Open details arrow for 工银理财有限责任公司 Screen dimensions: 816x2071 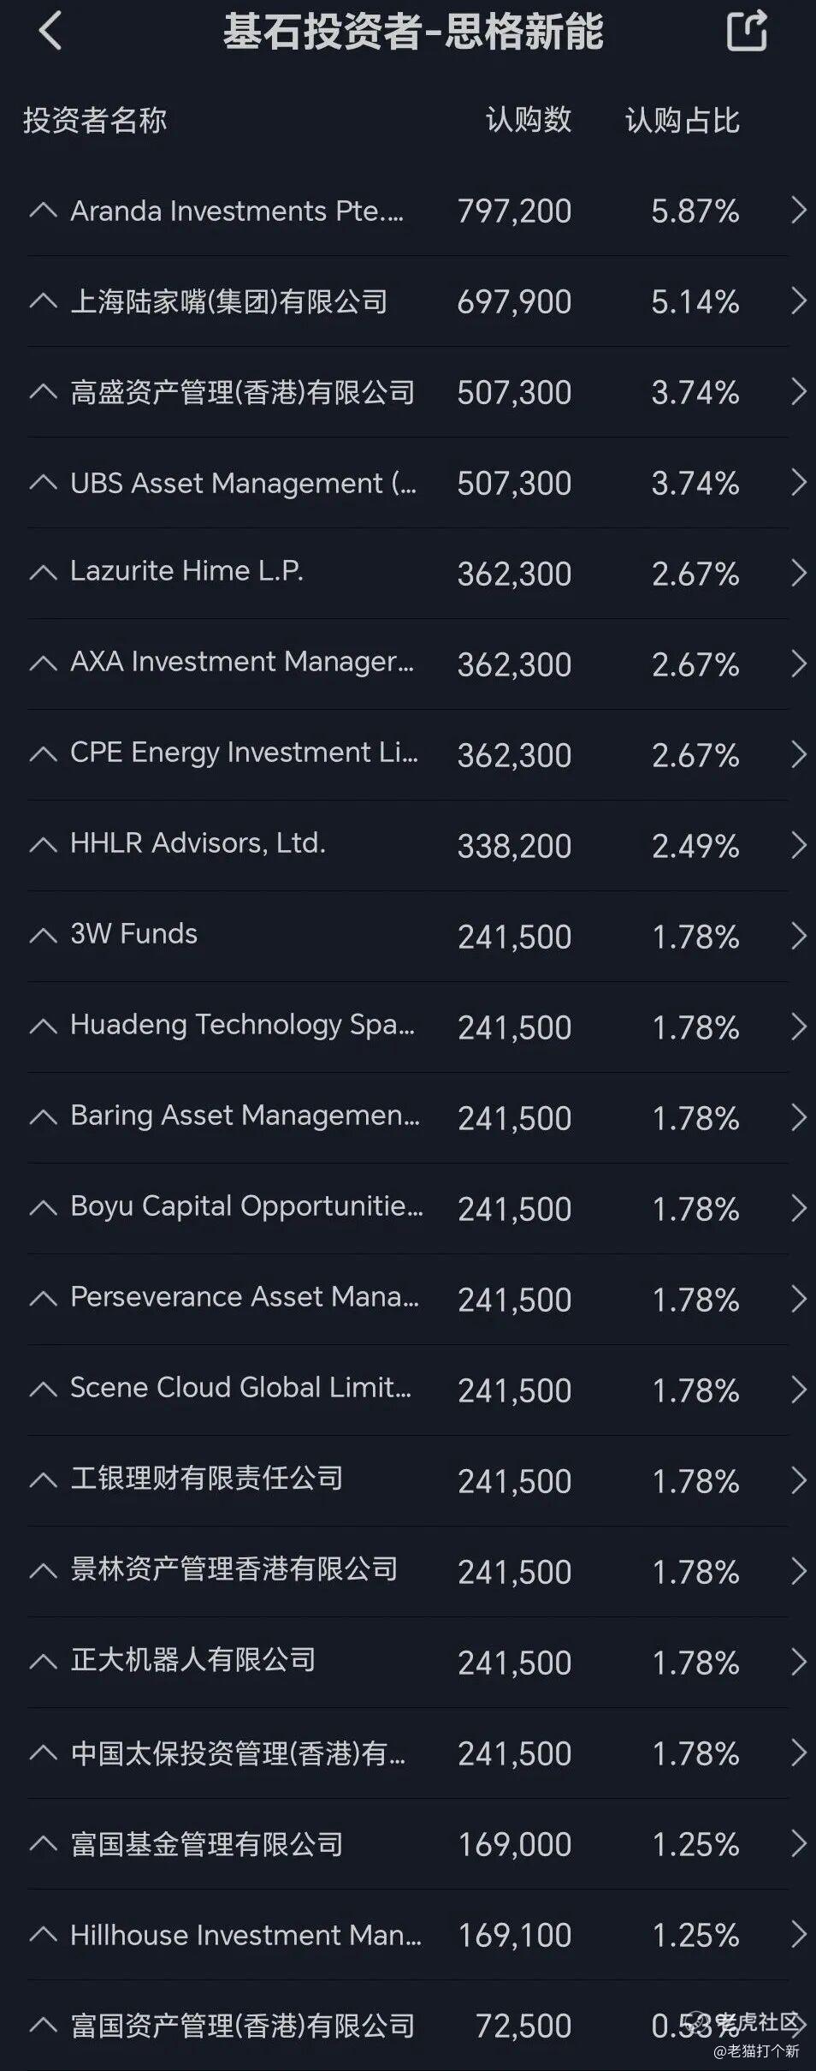click(798, 1481)
